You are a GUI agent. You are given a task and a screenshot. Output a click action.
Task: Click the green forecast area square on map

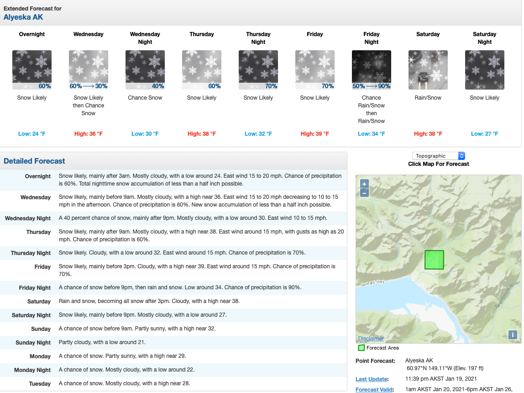[x=434, y=260]
